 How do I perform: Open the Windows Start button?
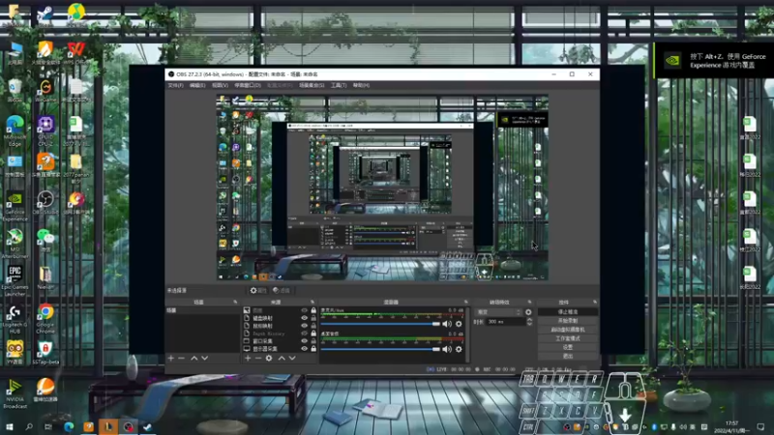[9, 426]
